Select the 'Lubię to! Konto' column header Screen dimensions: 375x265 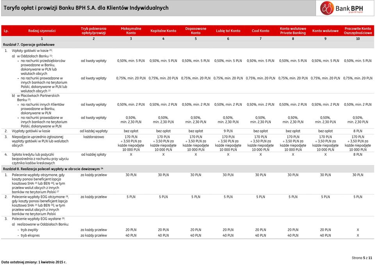tap(228, 31)
